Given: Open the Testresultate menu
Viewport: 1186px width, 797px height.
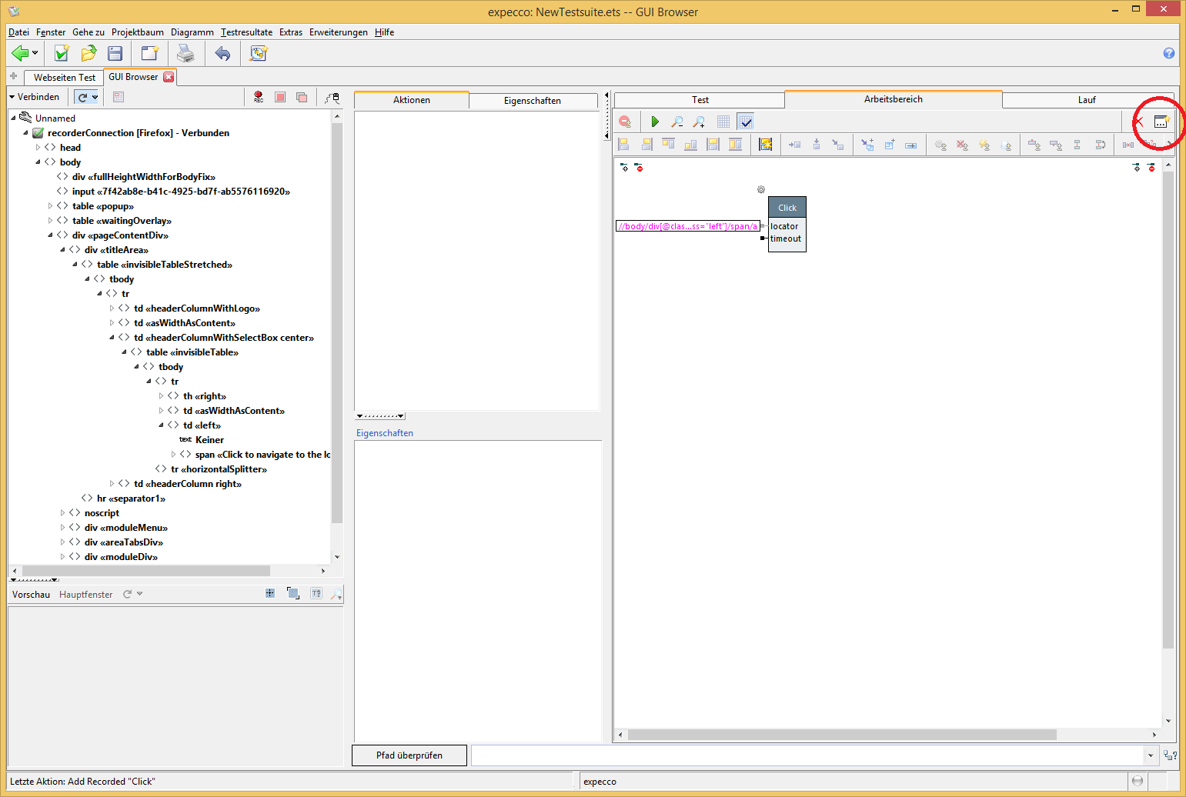Looking at the screenshot, I should (246, 32).
